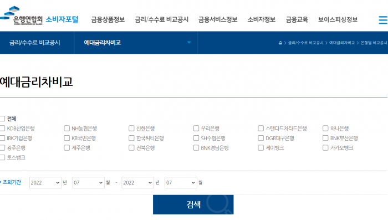
Task: Open the 보이스피싱정보 menu
Action: (338, 19)
